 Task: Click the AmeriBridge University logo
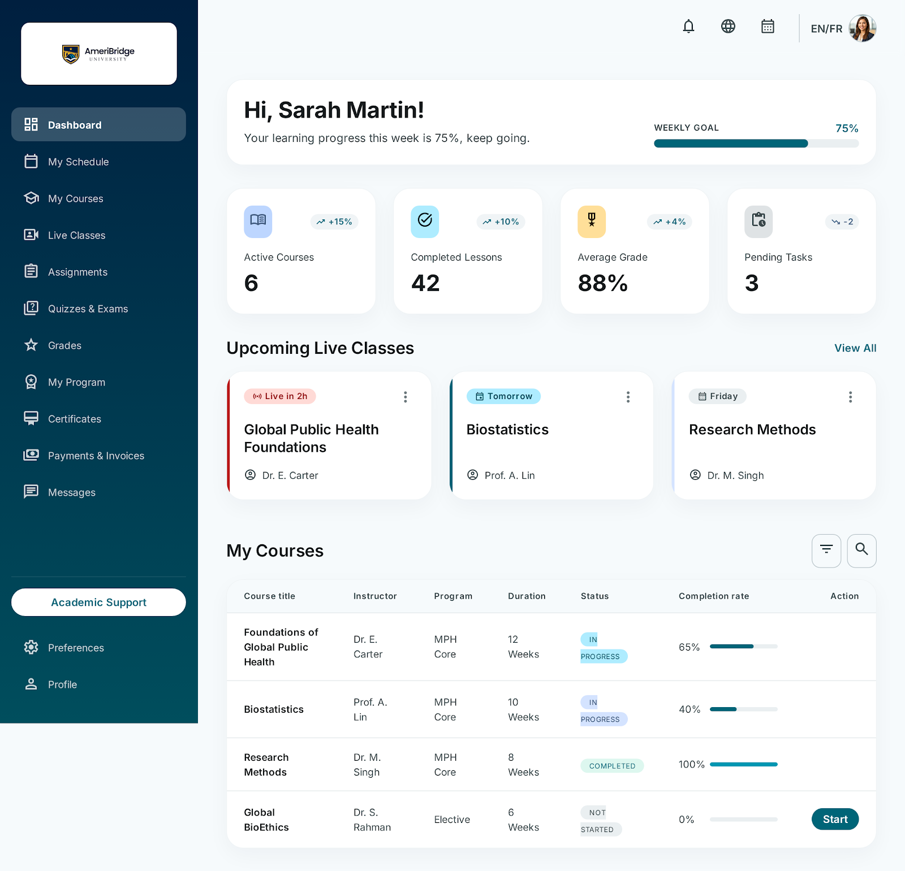99,54
